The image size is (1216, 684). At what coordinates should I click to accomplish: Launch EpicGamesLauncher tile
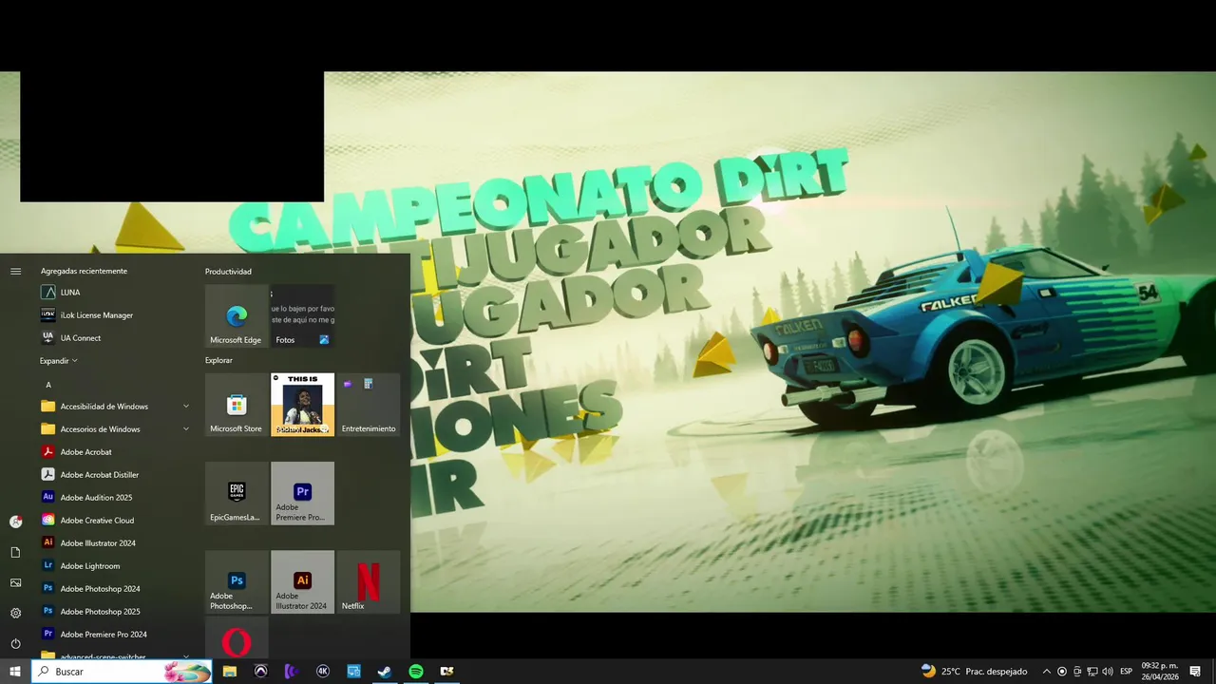237,493
